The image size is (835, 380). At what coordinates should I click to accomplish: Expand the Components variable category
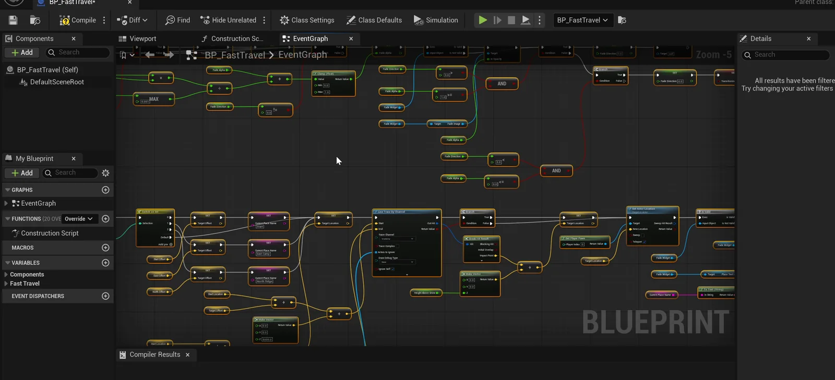click(x=6, y=275)
